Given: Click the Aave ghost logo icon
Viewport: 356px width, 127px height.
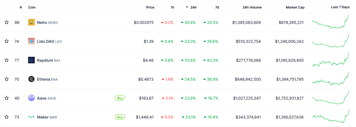Looking at the screenshot, I should [31, 98].
